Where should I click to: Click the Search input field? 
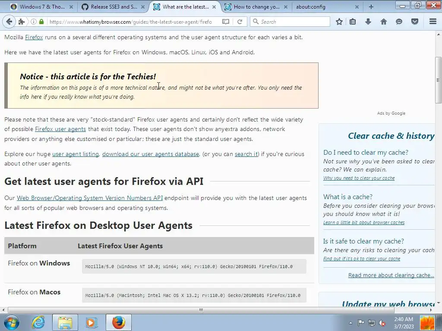[290, 22]
